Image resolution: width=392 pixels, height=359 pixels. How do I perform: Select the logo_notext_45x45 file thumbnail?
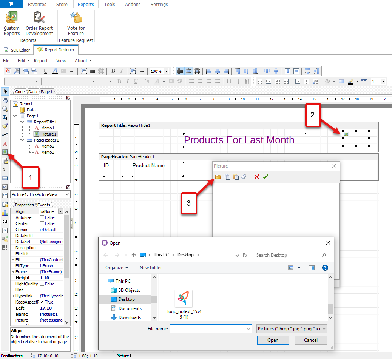(184, 299)
